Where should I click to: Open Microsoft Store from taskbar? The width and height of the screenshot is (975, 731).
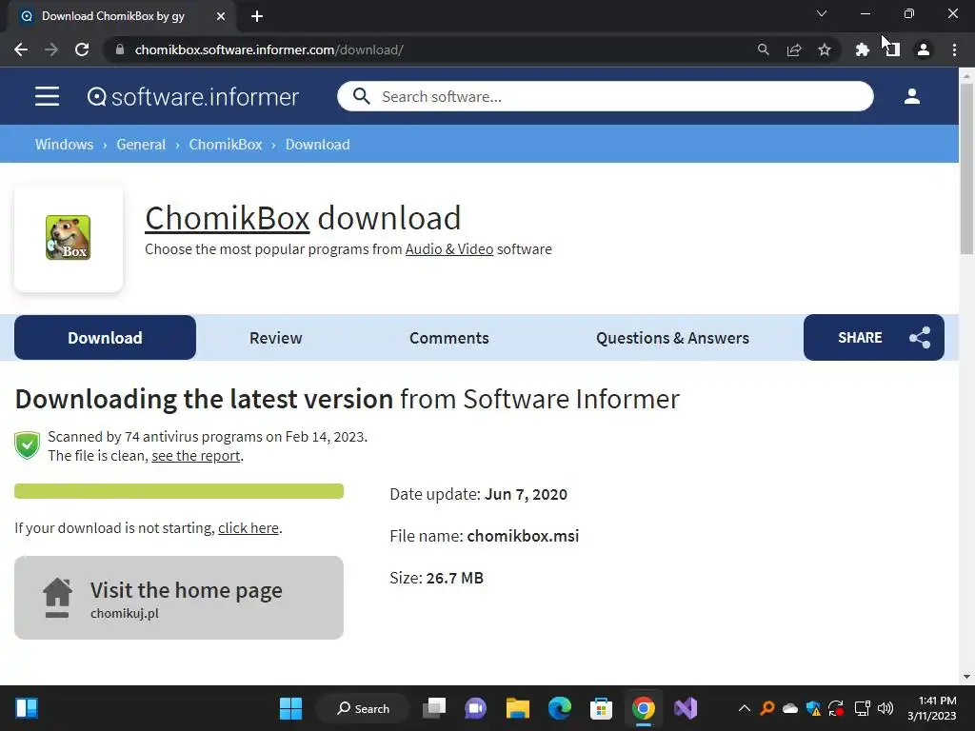(x=602, y=708)
